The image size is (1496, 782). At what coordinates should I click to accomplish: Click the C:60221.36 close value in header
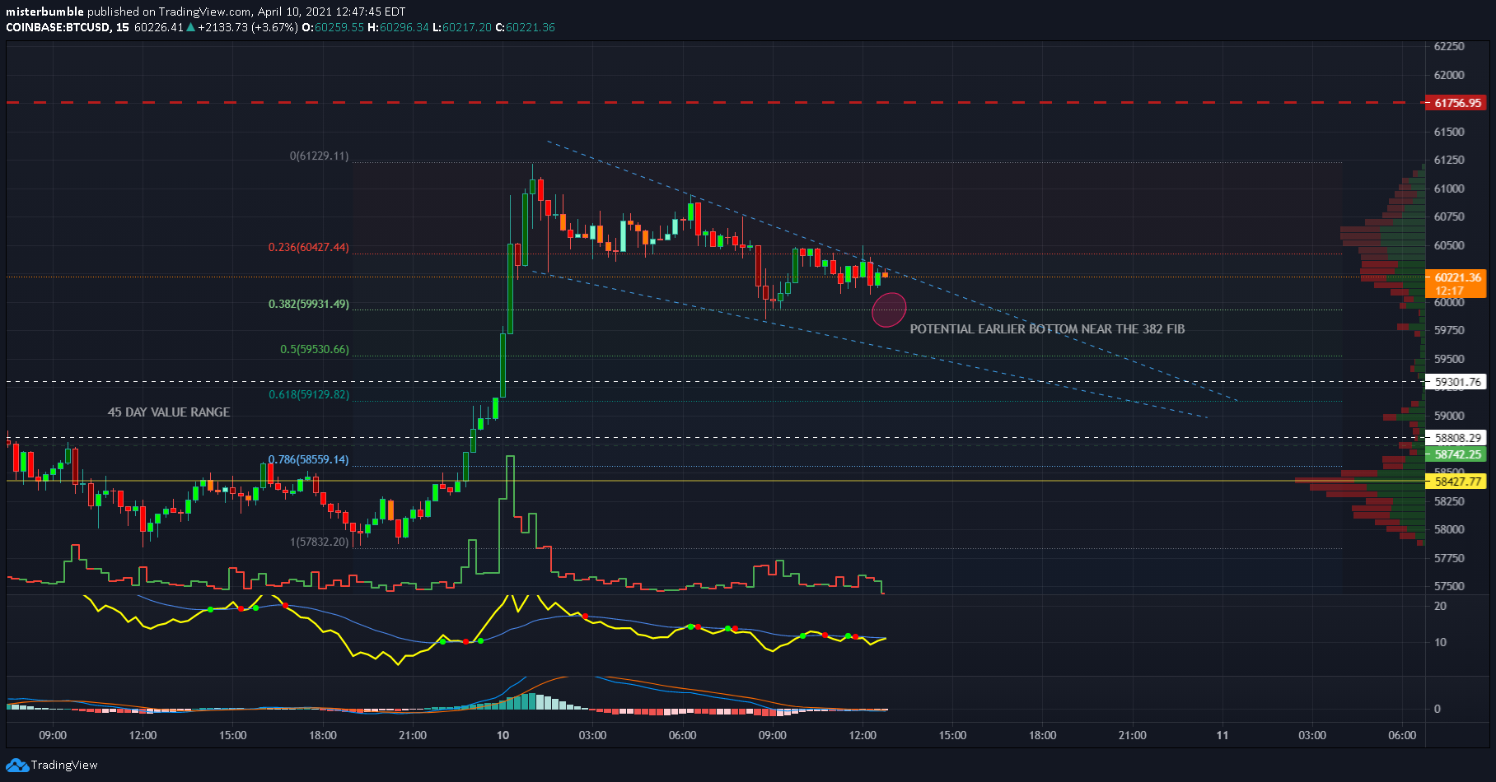[x=525, y=27]
